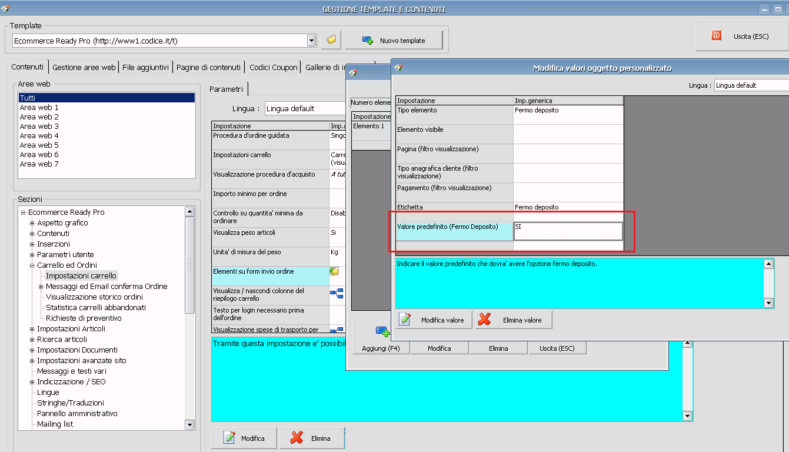Click the red X icon on the bottom Elimina button

tap(297, 438)
